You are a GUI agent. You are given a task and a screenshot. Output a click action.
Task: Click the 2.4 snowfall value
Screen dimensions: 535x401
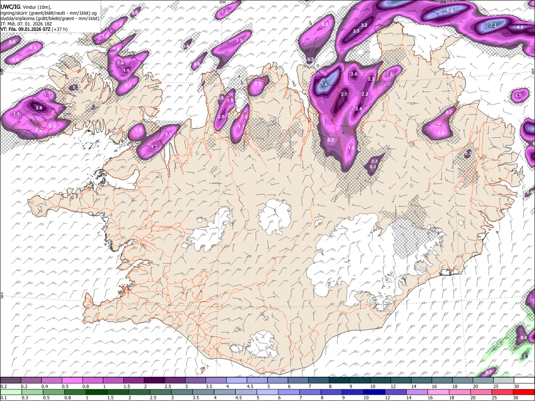(358, 109)
